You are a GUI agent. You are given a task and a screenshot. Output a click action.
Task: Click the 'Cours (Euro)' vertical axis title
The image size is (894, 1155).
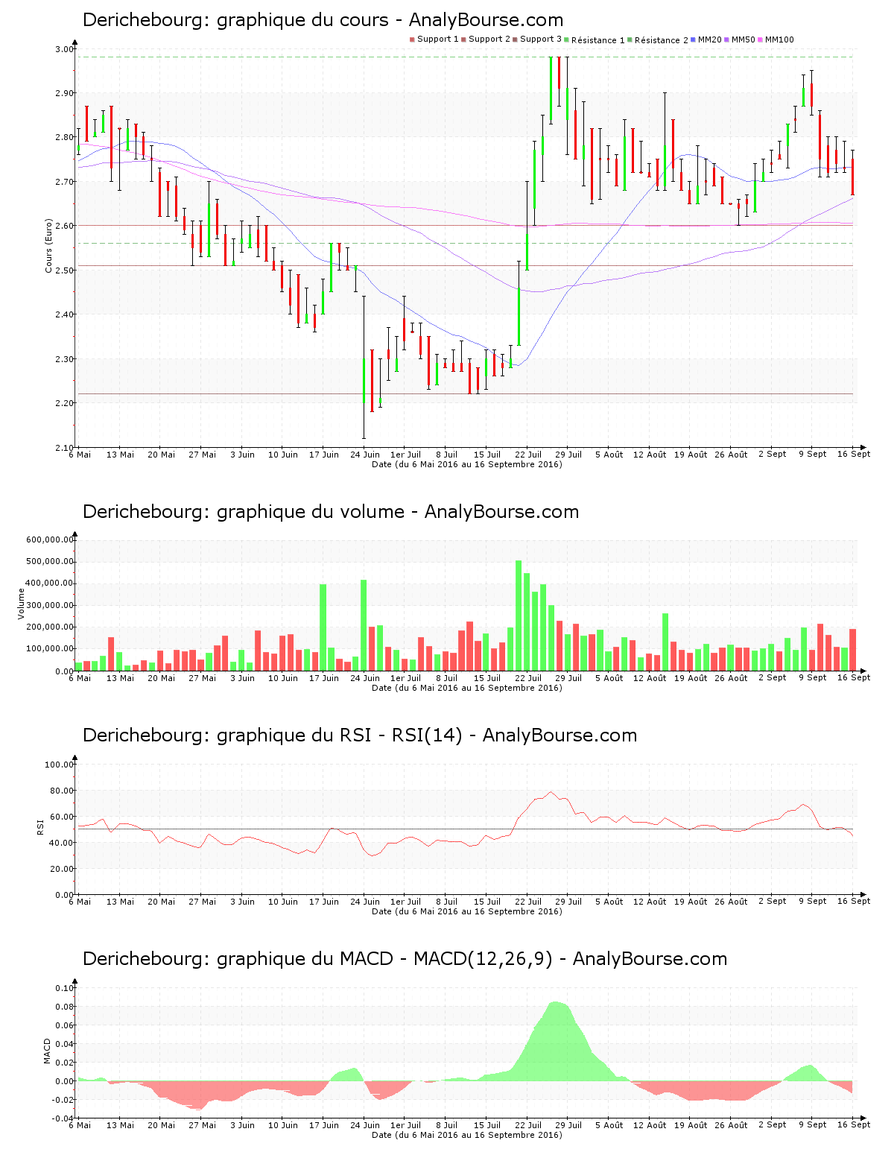click(x=49, y=246)
